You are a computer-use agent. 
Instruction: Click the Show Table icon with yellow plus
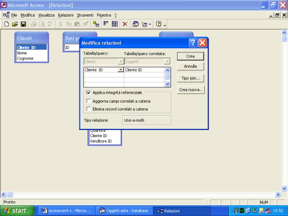click(x=96, y=24)
